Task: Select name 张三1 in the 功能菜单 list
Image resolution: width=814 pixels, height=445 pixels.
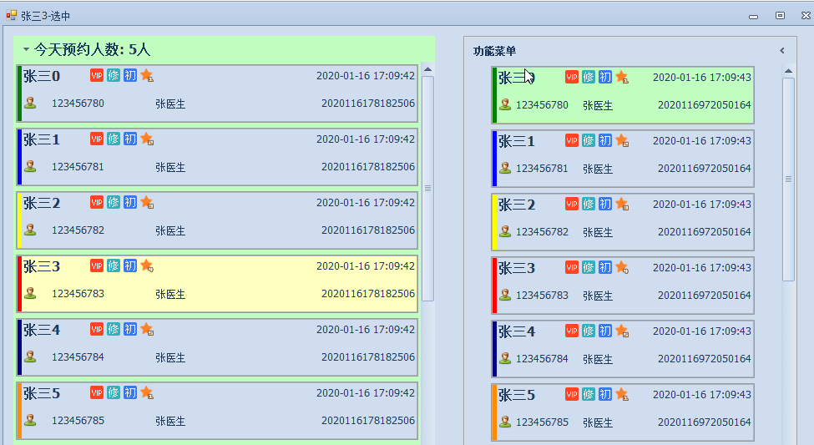Action: tap(517, 141)
